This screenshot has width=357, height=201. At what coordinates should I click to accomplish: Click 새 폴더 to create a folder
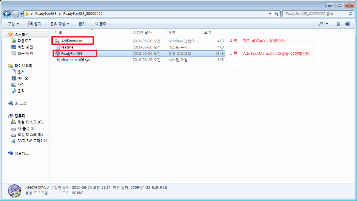[100, 24]
